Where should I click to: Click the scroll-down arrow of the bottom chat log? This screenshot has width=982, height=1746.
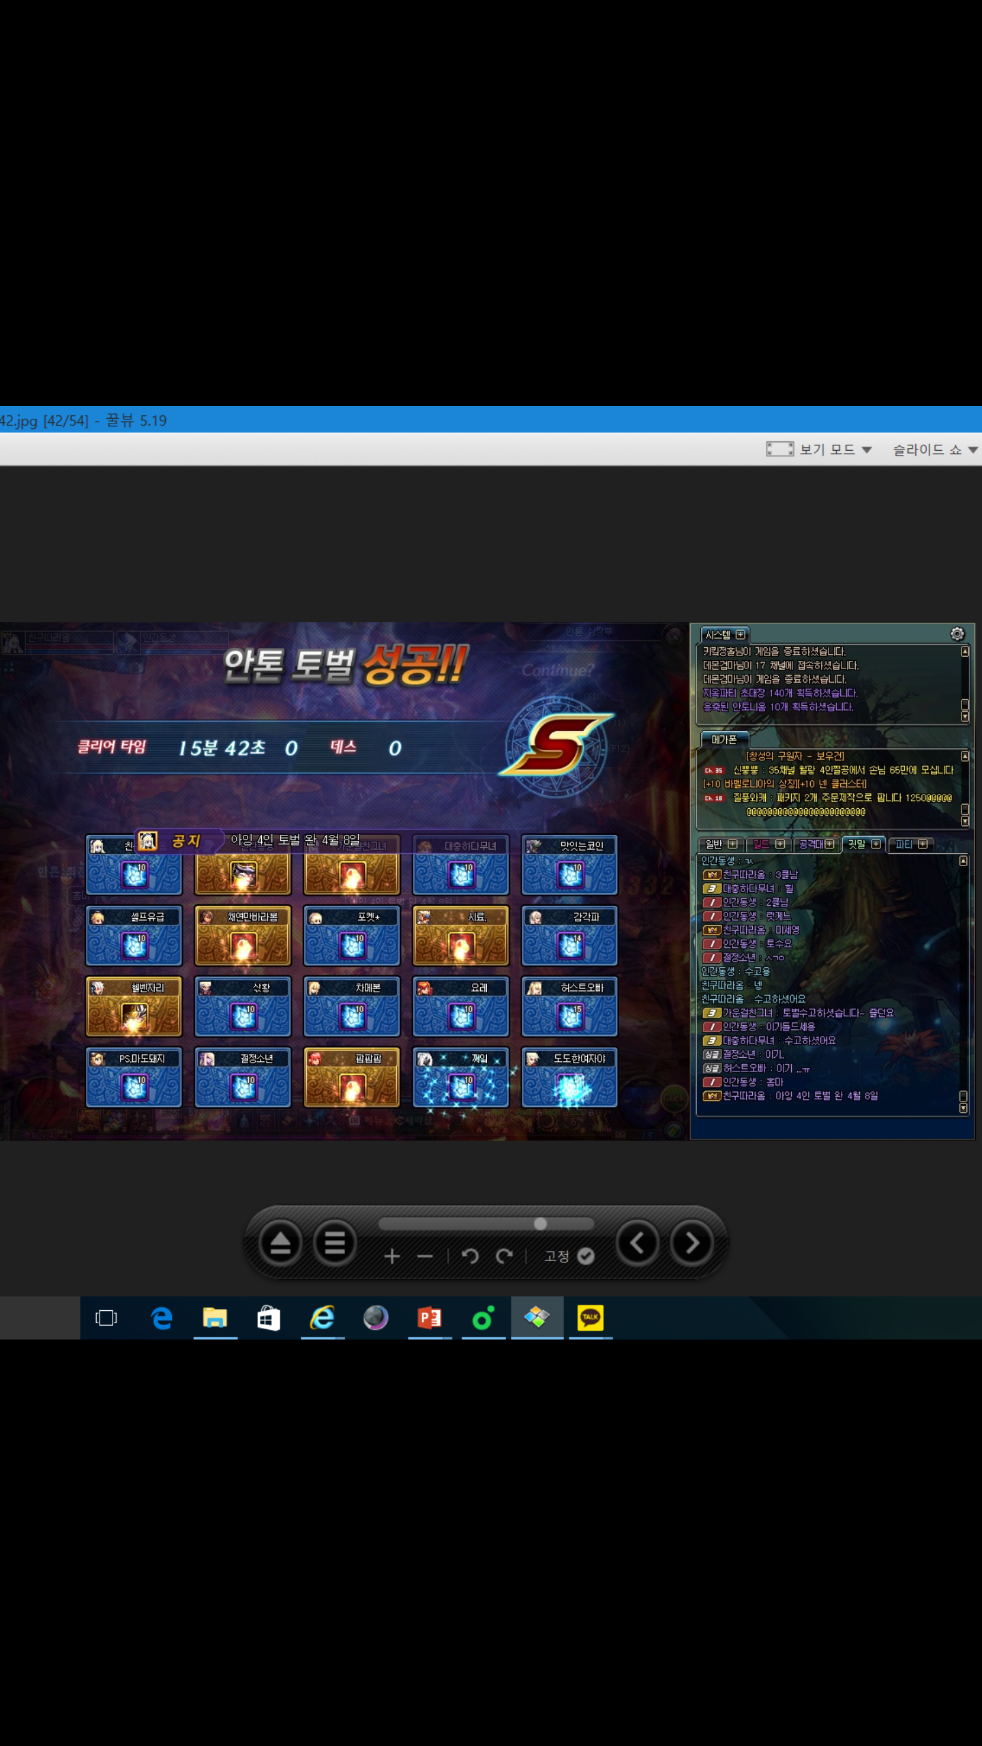click(964, 1108)
